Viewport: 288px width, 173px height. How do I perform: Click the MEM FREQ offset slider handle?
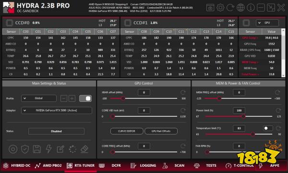(x=219, y=99)
